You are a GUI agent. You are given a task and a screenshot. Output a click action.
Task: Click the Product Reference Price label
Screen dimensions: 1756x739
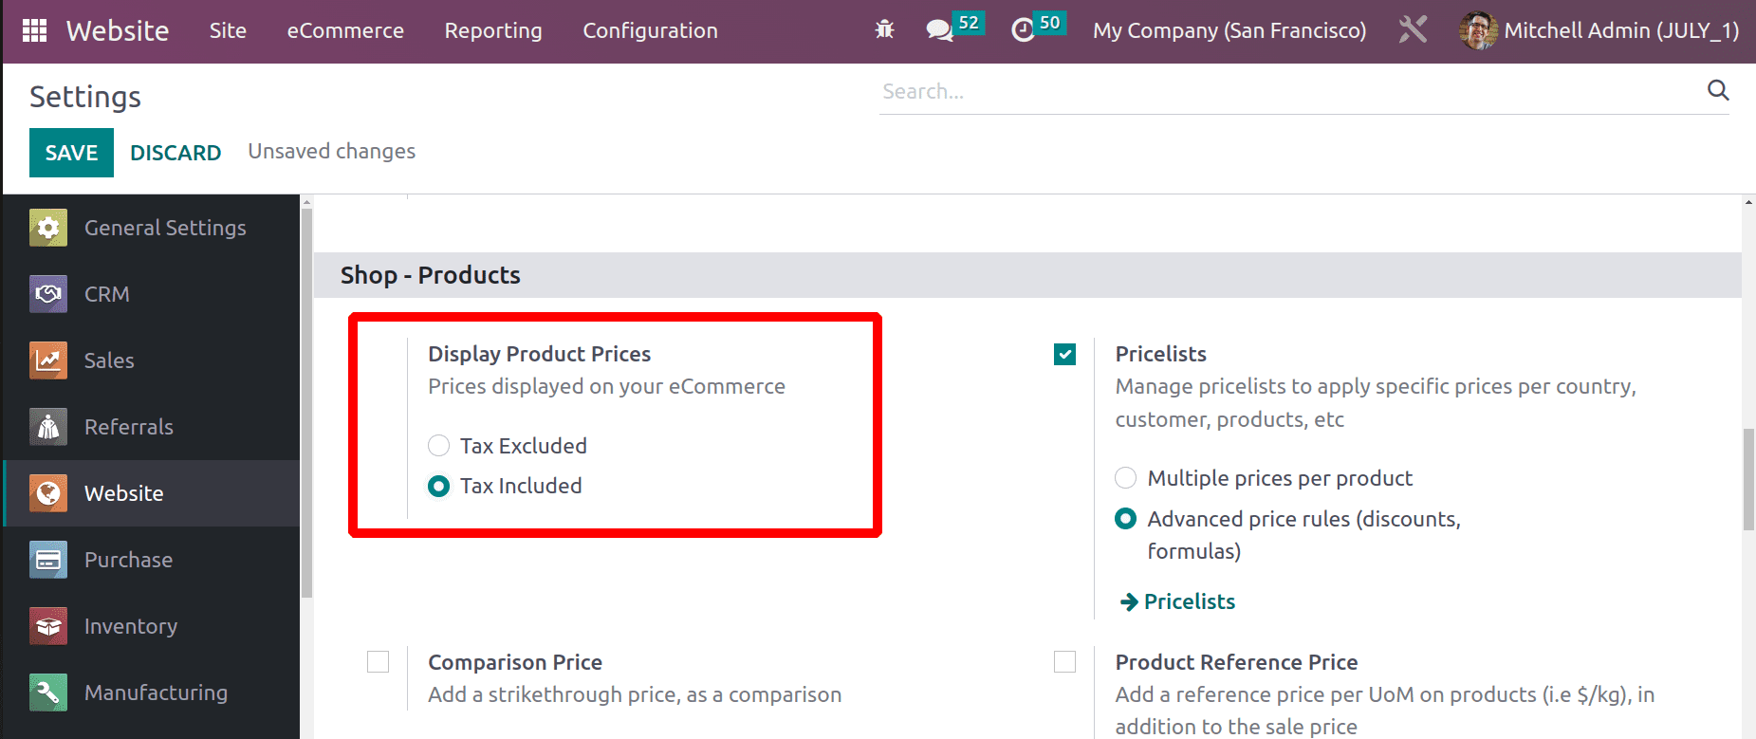pyautogui.click(x=1236, y=662)
